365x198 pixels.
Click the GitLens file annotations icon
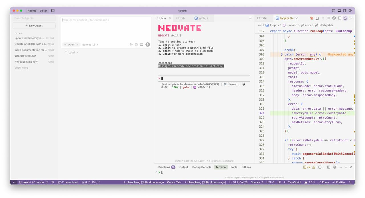334,18
